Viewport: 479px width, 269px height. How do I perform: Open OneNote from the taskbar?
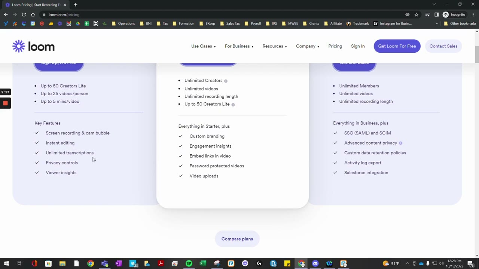pos(119,264)
